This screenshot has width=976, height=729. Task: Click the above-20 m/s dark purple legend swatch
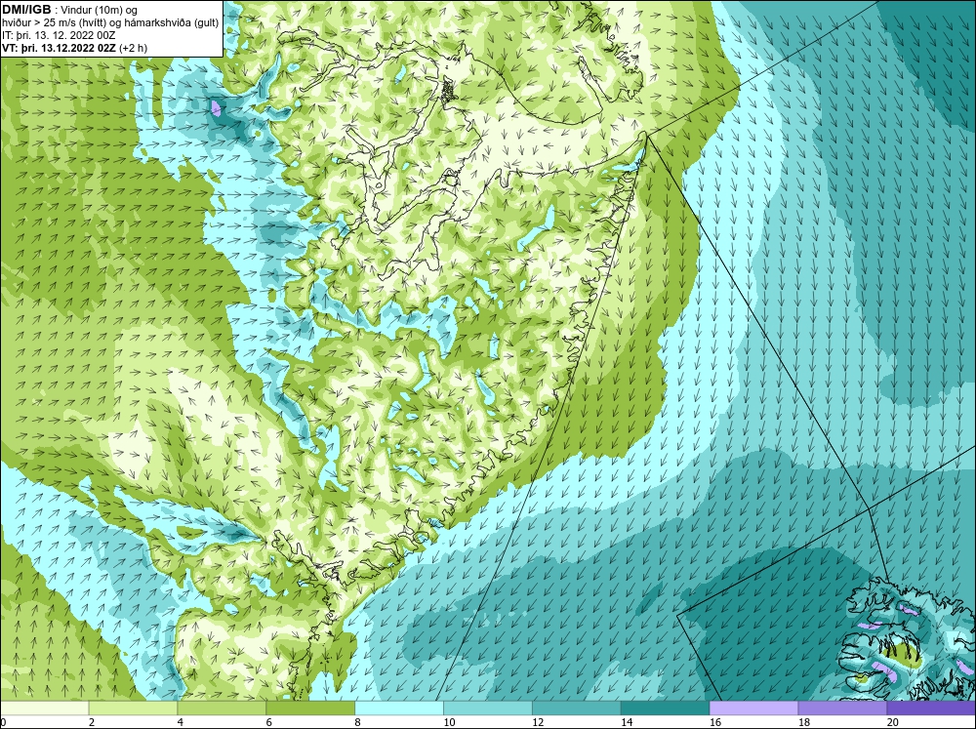click(931, 709)
